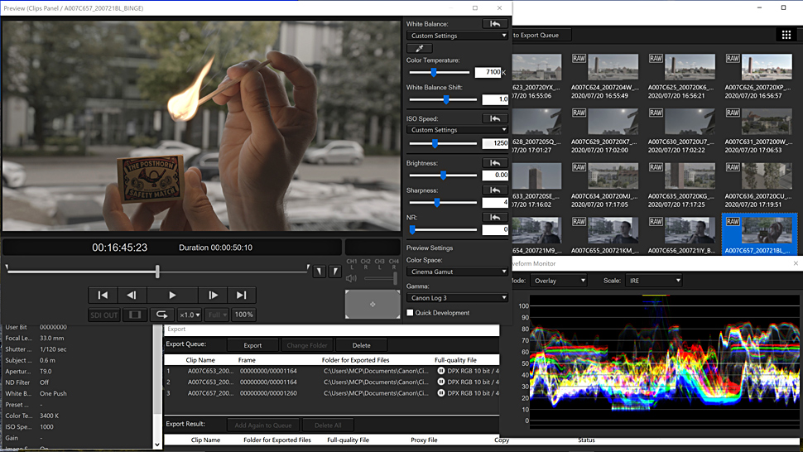Image resolution: width=803 pixels, height=452 pixels.
Task: Mute audio with speaker icon
Action: click(x=351, y=278)
